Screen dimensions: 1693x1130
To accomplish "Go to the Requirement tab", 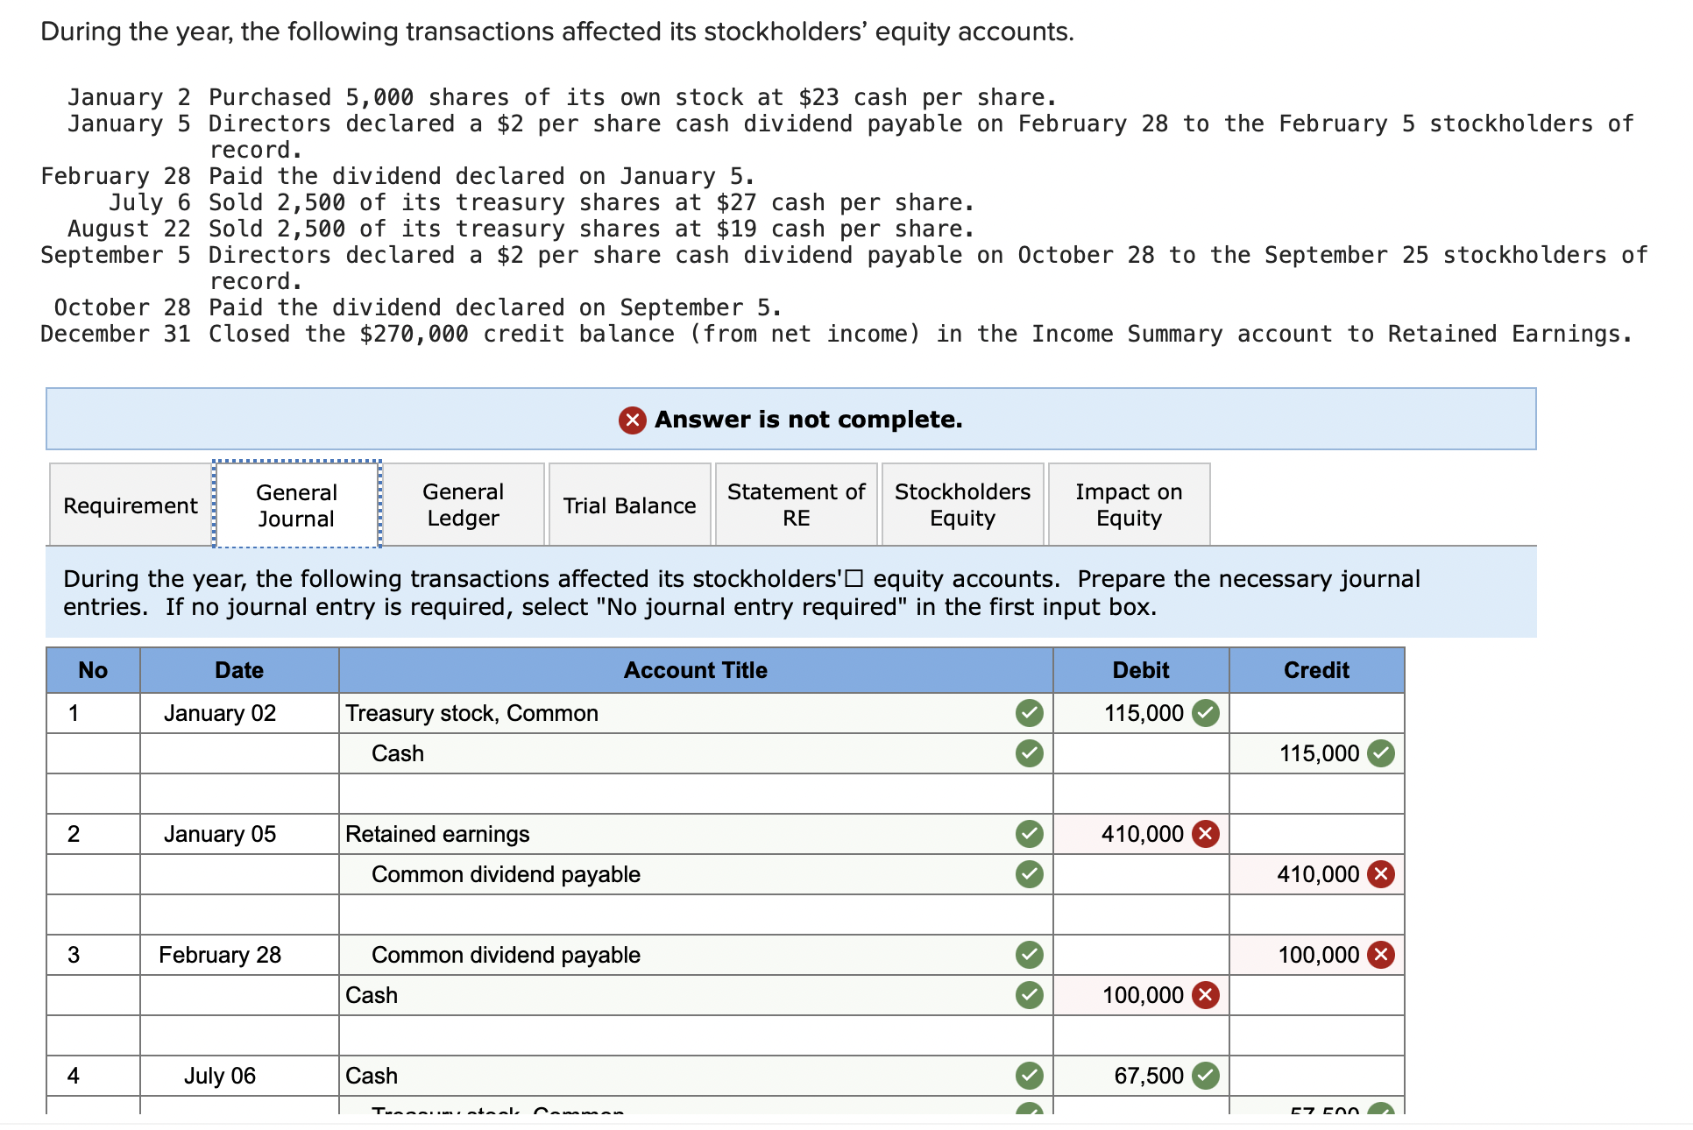I will click(130, 505).
